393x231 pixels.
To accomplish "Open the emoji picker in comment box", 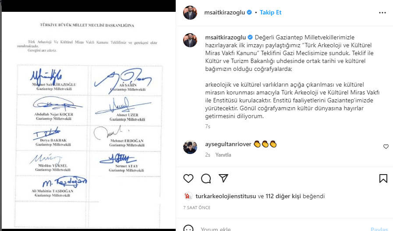I will point(188,228).
